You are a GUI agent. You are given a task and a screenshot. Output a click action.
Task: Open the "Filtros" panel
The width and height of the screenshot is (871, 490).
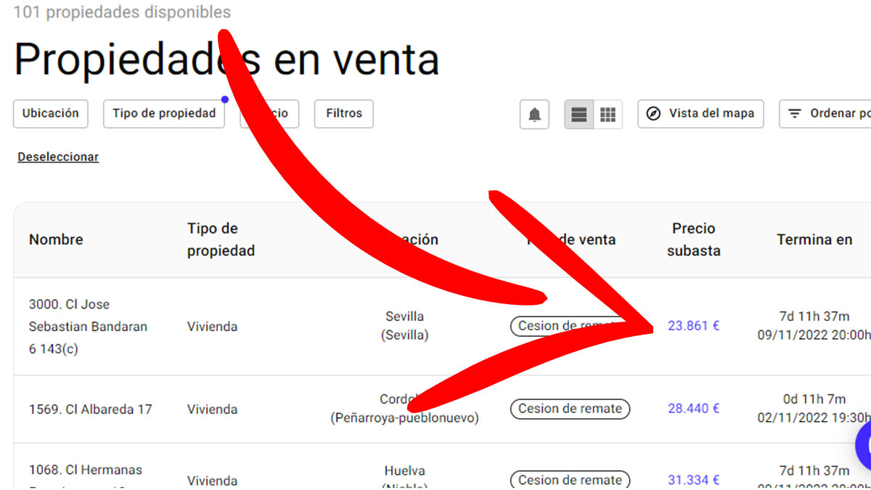[x=343, y=114]
